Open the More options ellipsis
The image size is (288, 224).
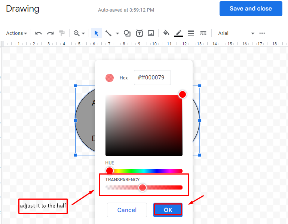[262, 33]
